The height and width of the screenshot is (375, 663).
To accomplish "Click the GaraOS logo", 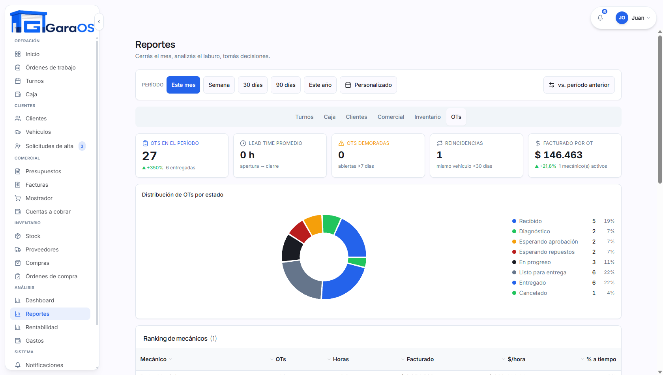I will coord(52,22).
